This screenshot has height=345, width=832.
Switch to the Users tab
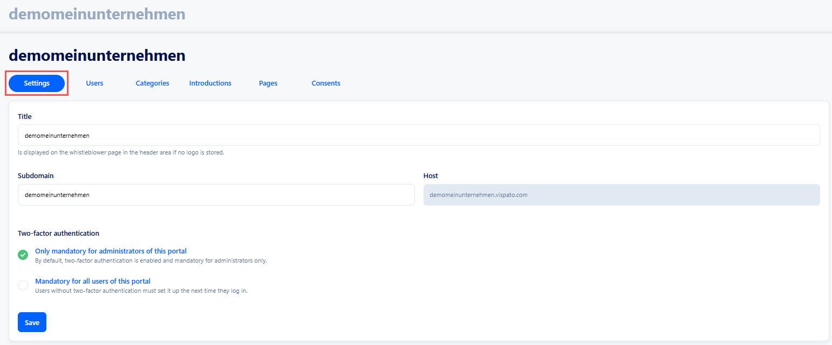tap(94, 83)
